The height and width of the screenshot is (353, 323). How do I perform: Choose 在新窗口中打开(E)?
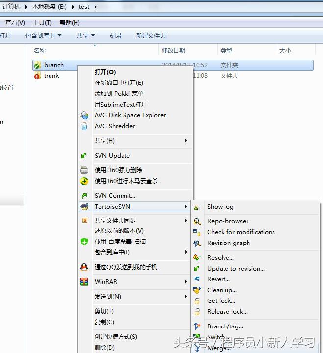(119, 83)
